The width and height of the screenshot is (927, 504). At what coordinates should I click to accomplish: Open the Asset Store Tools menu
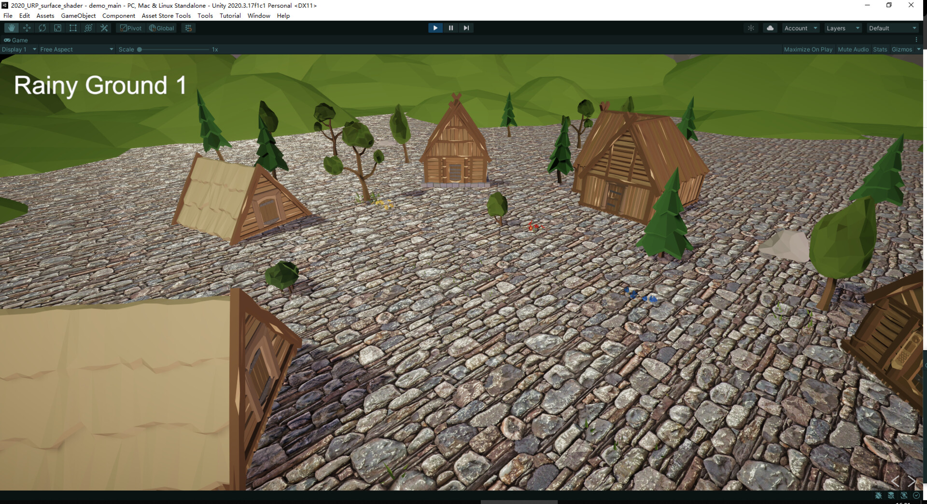click(166, 15)
